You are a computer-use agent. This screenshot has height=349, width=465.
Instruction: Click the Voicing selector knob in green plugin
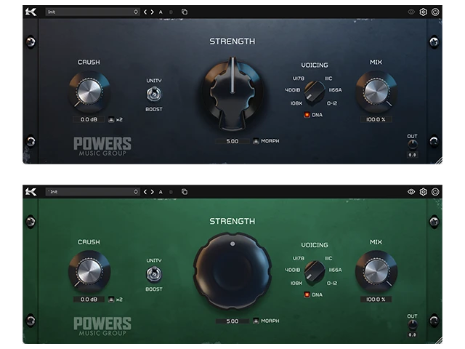point(315,273)
